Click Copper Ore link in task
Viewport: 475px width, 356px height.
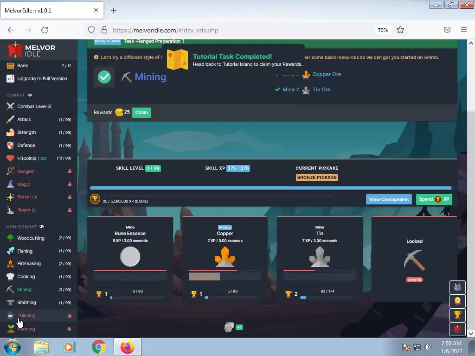[x=327, y=75]
